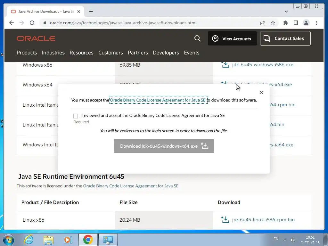The height and width of the screenshot is (246, 328).
Task: Open license link under Java SE Runtime Environment
Action: [131, 186]
